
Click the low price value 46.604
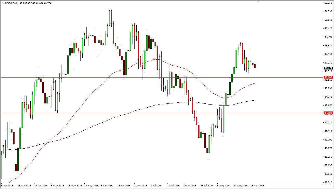click(x=40, y=3)
